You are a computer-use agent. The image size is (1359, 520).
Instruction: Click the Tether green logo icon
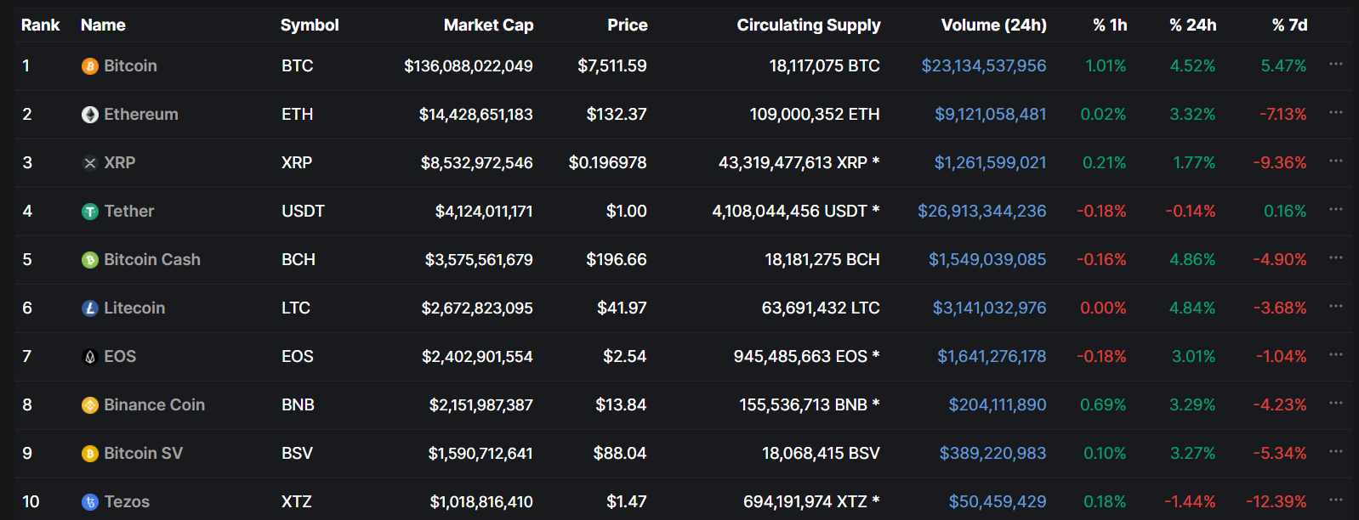(x=89, y=212)
